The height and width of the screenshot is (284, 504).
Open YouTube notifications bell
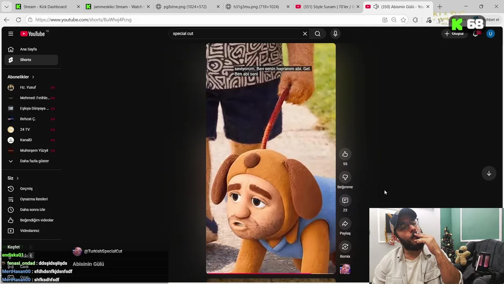tap(476, 34)
